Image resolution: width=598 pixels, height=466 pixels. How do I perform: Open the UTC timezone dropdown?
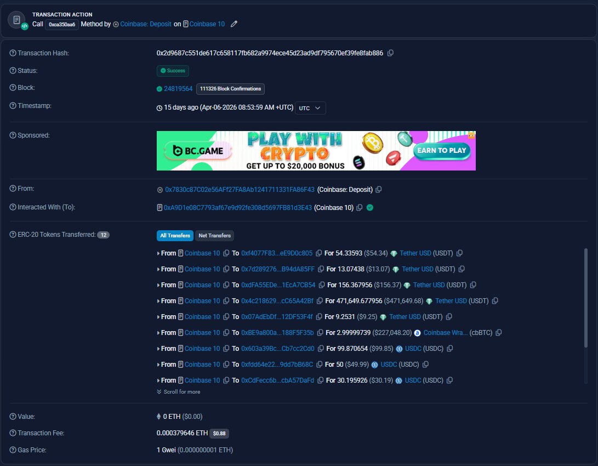(310, 108)
